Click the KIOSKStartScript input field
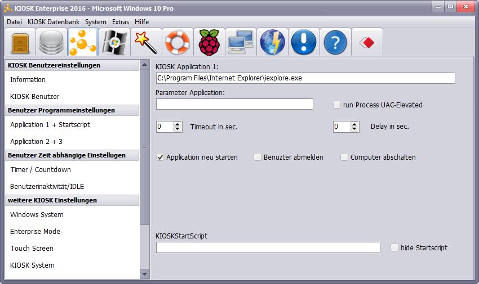This screenshot has width=479, height=284. click(x=268, y=247)
